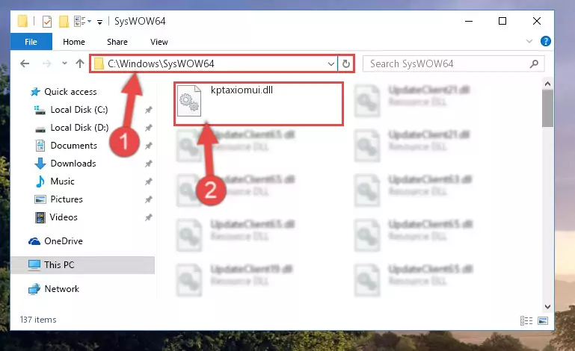The height and width of the screenshot is (351, 575).
Task: Click the search magnifier icon
Action: coord(535,63)
